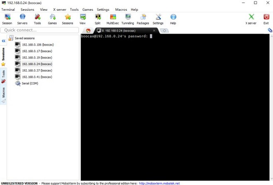Open the Help toolbar icon

(x=173, y=19)
